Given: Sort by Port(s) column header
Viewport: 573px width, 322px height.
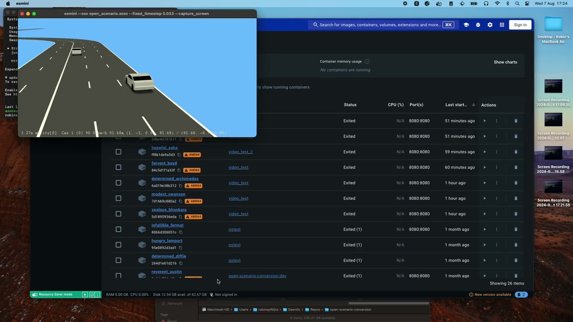Looking at the screenshot, I should tap(416, 105).
